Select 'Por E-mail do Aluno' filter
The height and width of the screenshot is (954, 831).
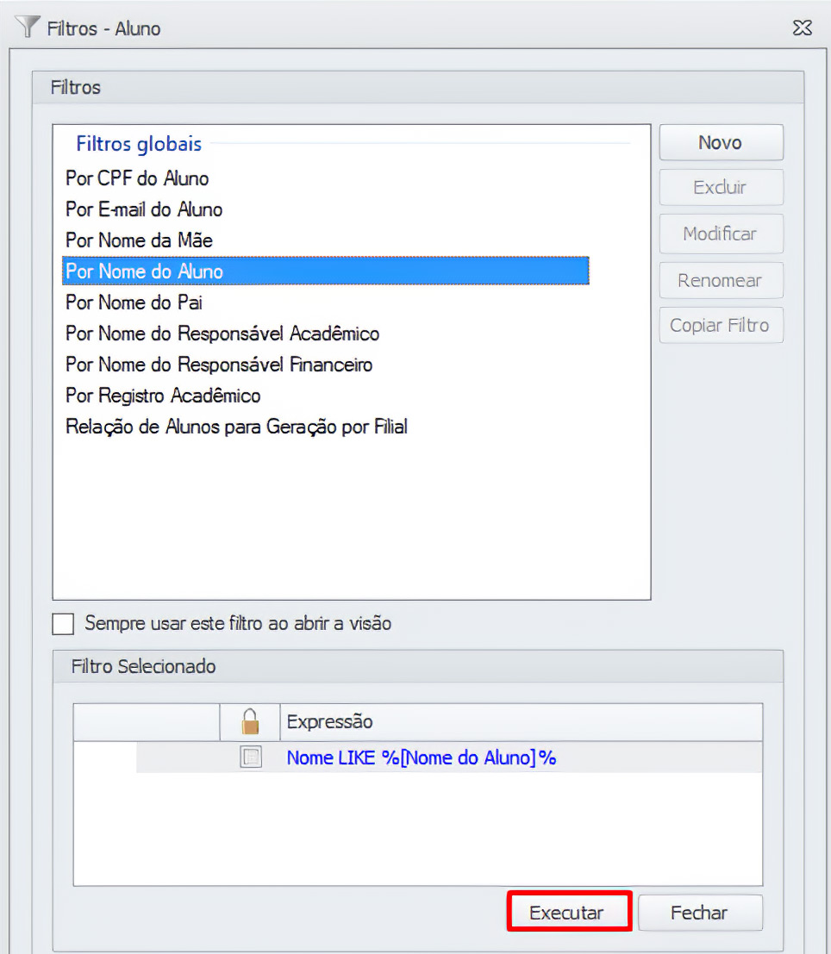click(x=144, y=209)
